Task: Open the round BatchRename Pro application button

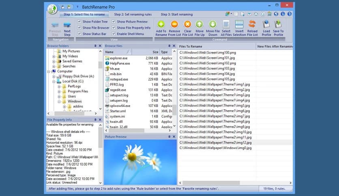Action: pyautogui.click(x=52, y=9)
